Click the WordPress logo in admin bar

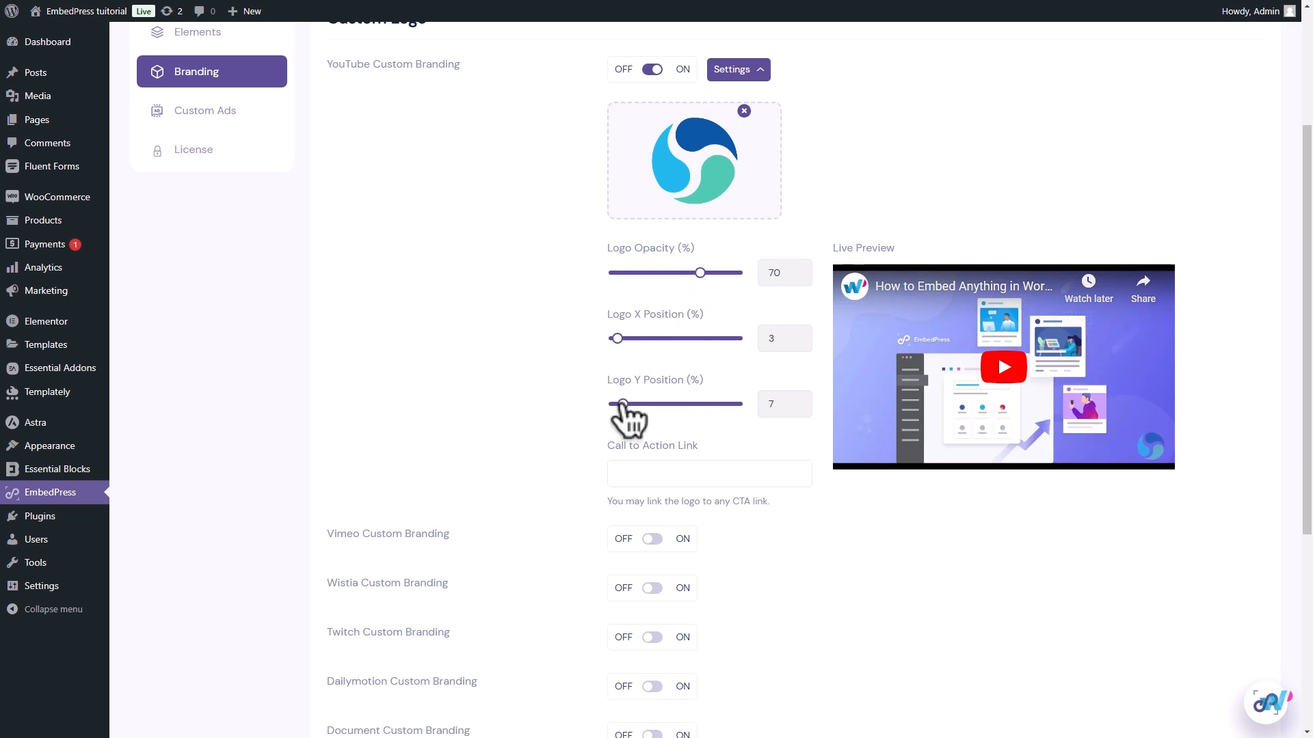(x=12, y=11)
